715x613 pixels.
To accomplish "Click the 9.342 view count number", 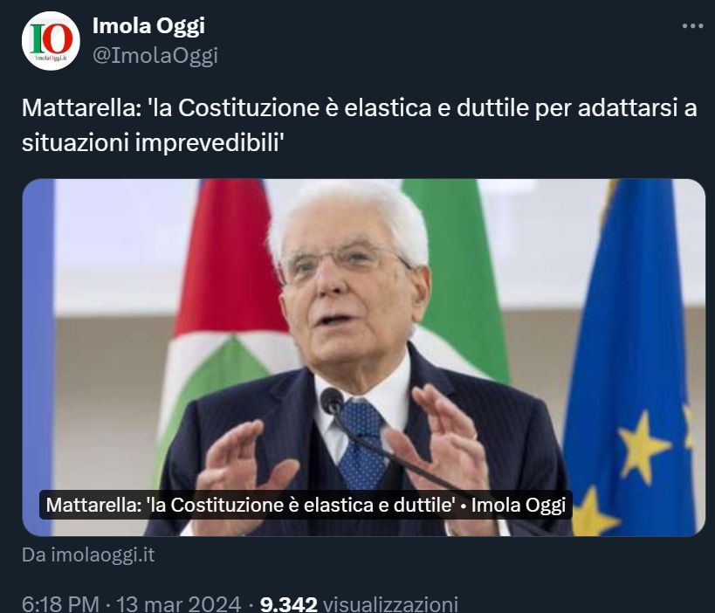I will click(288, 604).
